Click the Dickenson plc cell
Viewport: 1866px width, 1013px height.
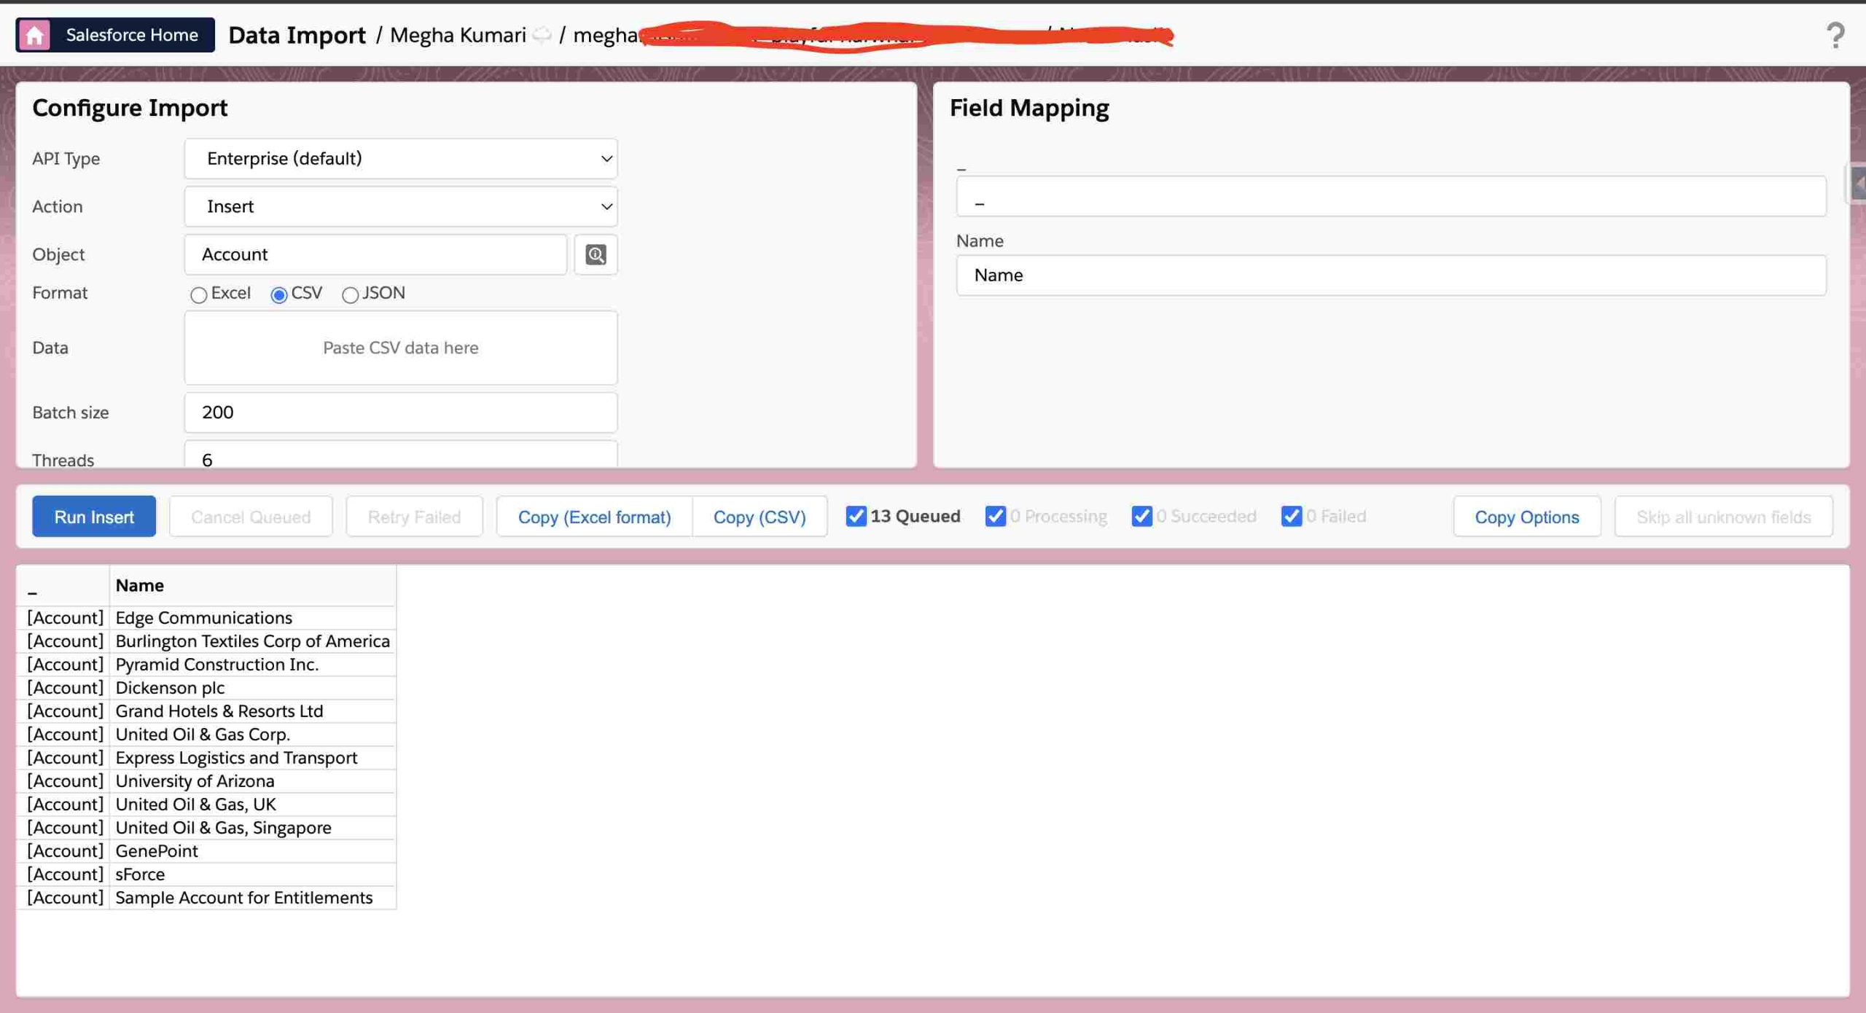(252, 688)
